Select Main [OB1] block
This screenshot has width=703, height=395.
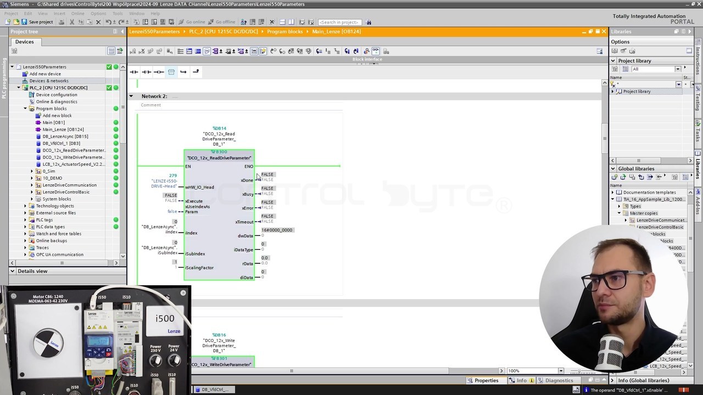tap(53, 122)
